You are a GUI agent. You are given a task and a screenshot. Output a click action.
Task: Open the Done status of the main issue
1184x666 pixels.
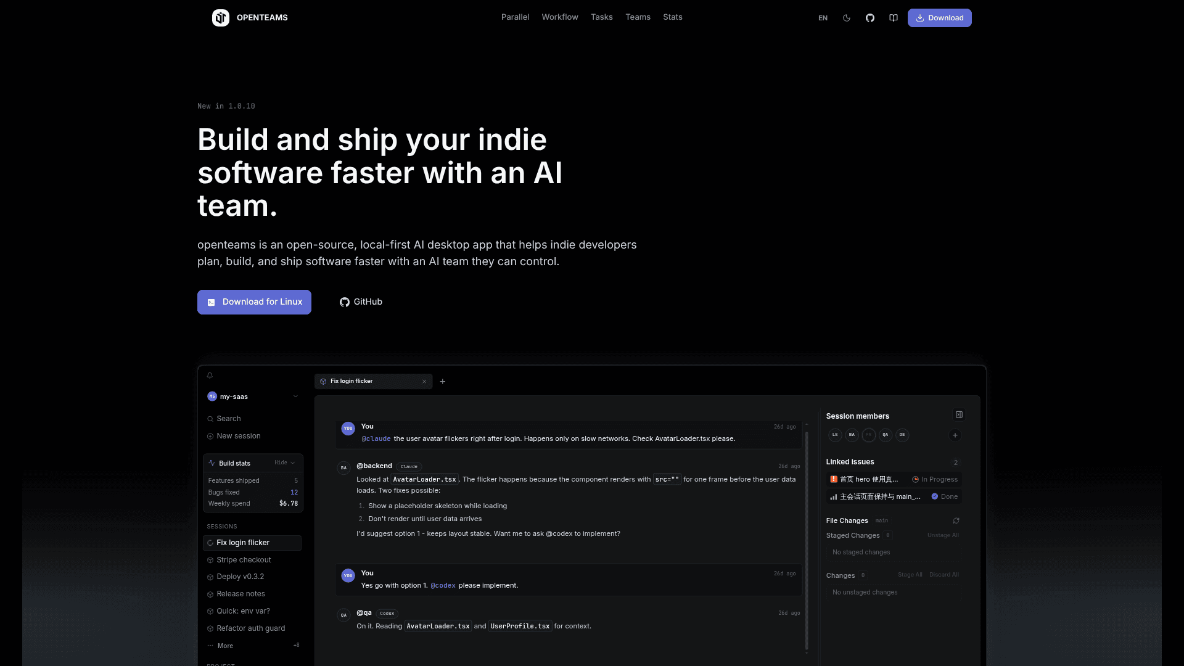coord(945,496)
